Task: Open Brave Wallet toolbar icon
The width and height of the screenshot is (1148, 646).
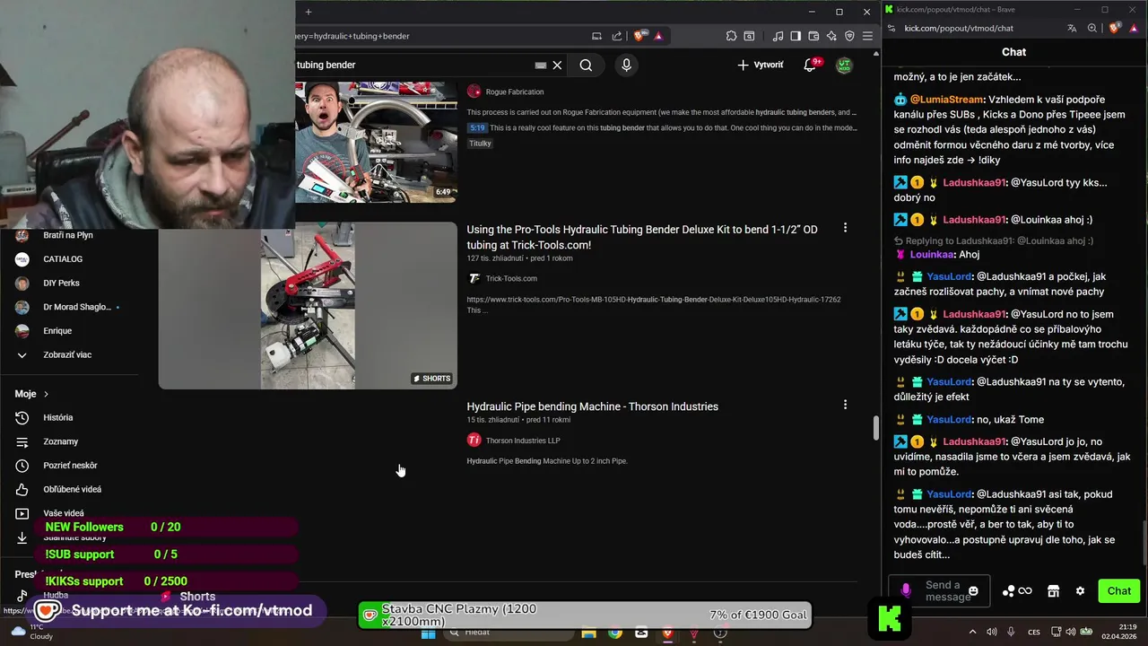Action: click(x=813, y=36)
